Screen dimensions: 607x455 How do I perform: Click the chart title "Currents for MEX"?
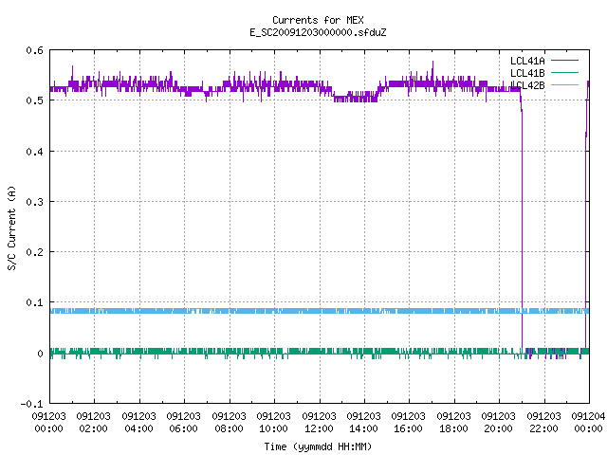pos(318,20)
